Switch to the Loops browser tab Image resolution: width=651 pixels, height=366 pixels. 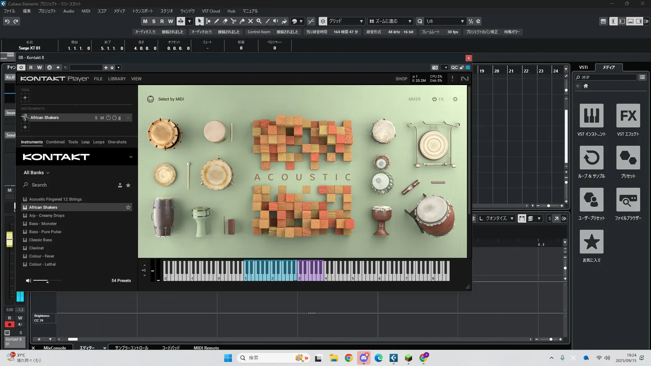99,142
